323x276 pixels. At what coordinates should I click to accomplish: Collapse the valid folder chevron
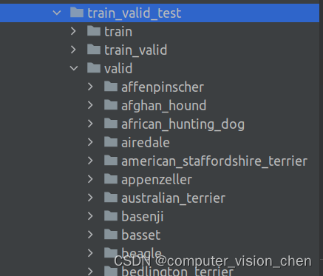pos(74,68)
